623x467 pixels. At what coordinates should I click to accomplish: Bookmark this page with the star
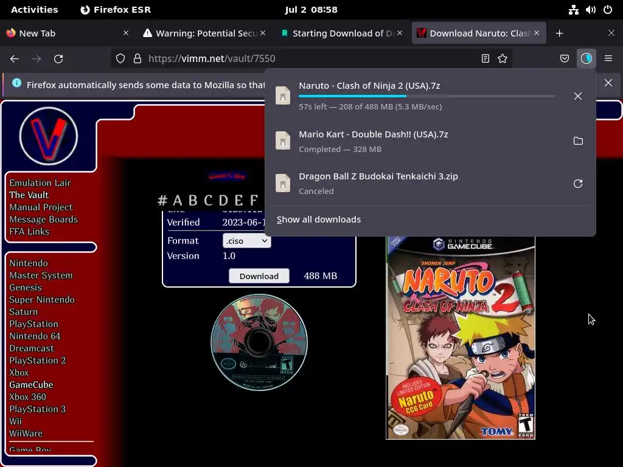pos(502,58)
